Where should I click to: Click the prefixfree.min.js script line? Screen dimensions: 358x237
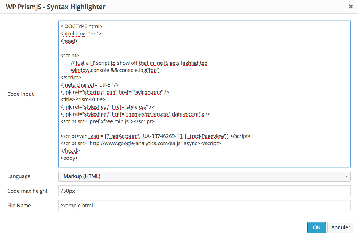[x=107, y=121]
